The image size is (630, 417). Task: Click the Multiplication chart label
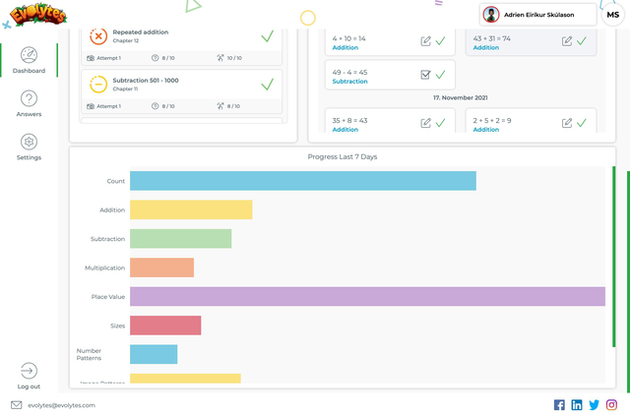tap(104, 268)
